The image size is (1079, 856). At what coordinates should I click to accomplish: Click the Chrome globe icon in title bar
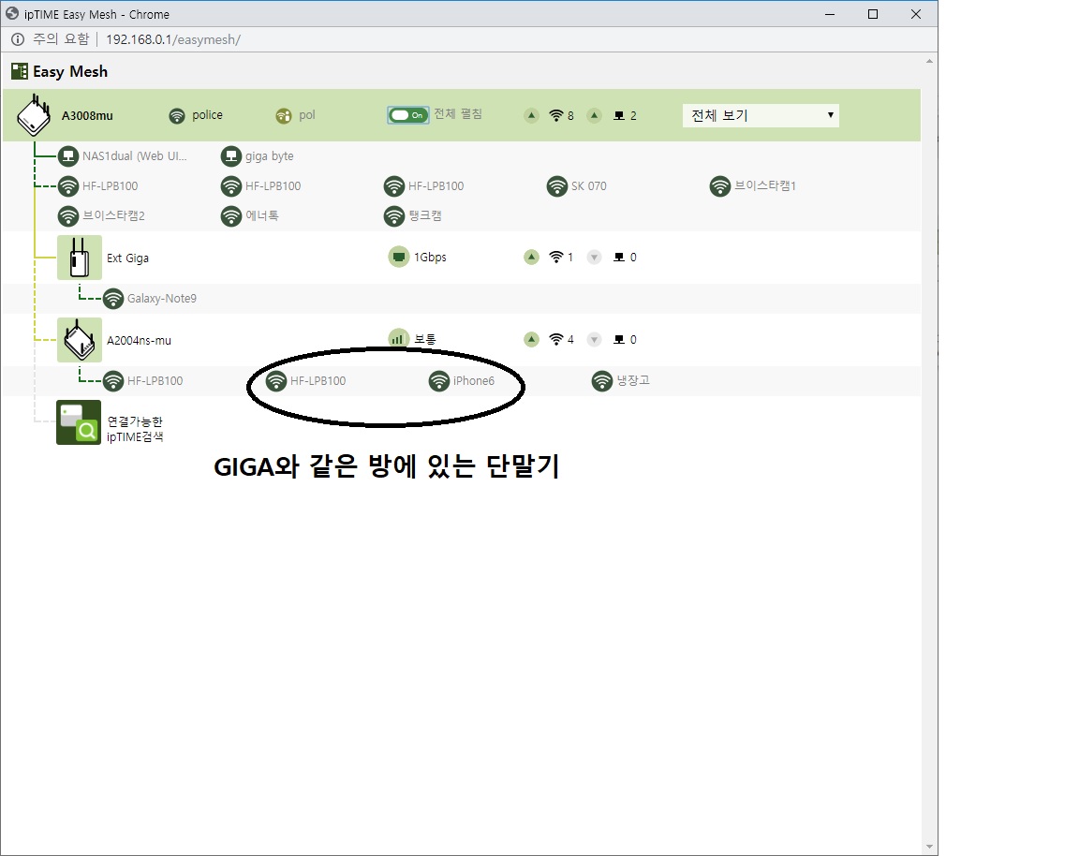(11, 13)
